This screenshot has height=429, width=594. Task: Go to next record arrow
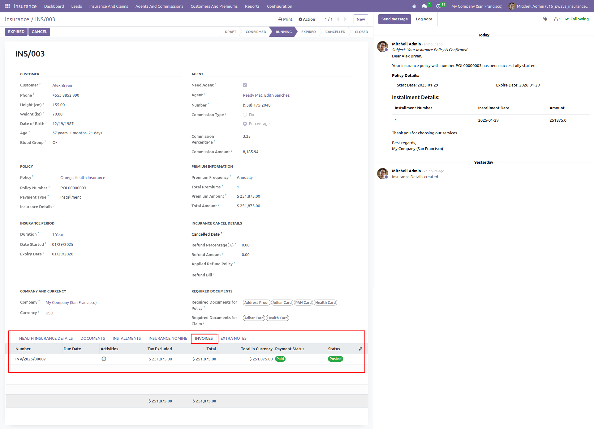tap(345, 19)
